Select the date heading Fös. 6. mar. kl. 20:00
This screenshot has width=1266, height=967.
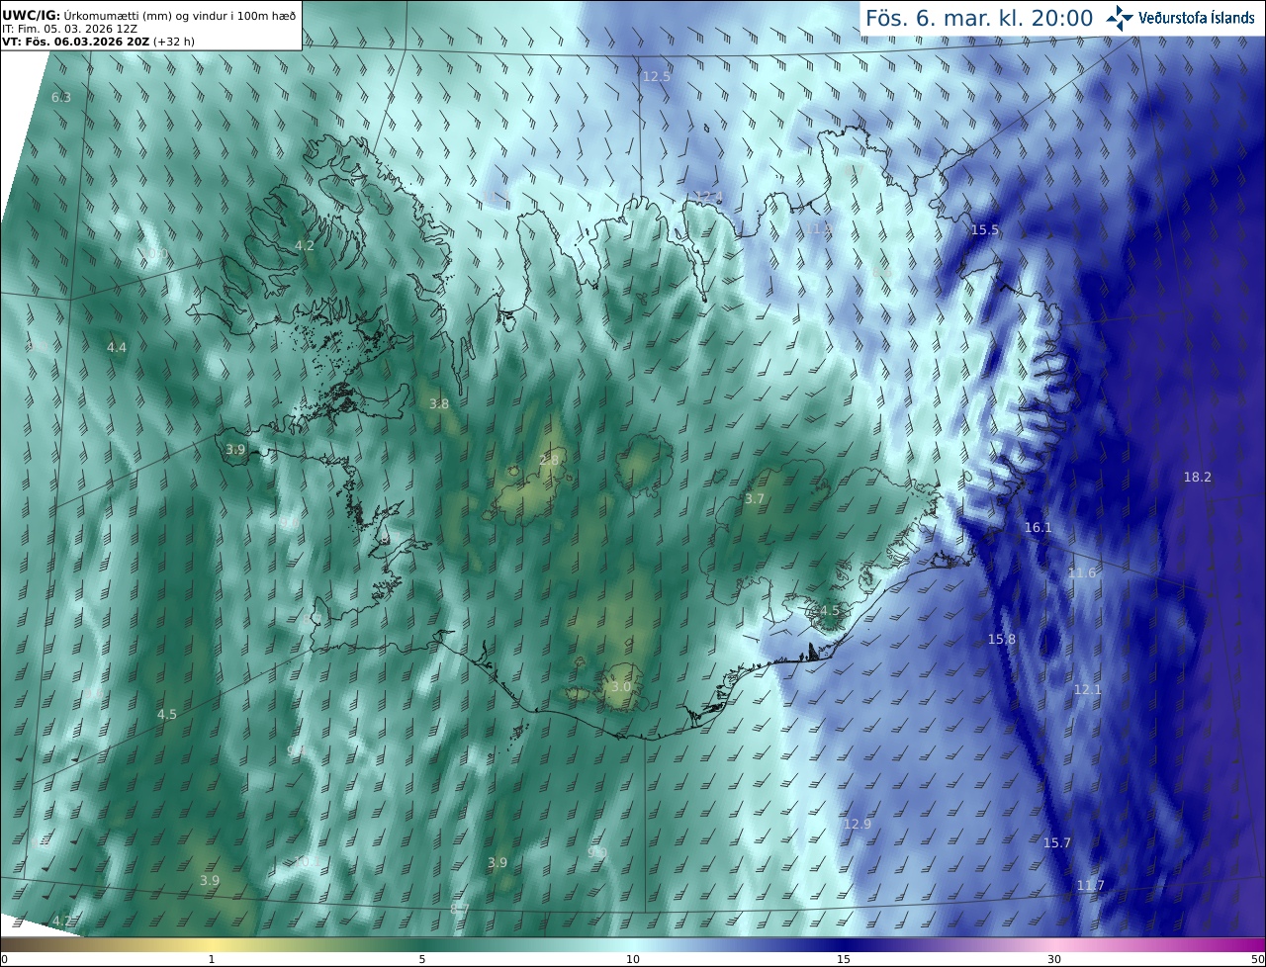(x=979, y=18)
